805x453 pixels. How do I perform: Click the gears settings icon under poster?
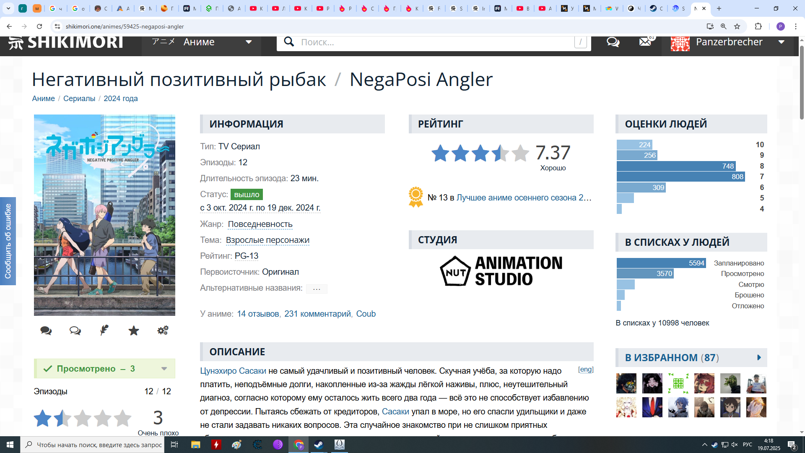163,331
